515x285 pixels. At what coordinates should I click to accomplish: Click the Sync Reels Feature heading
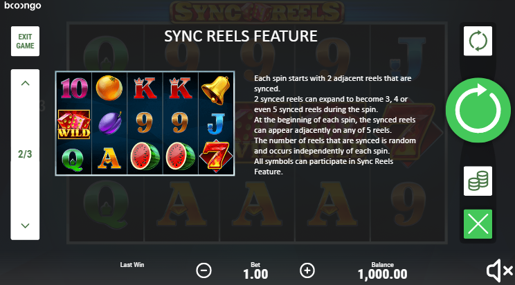tap(241, 36)
